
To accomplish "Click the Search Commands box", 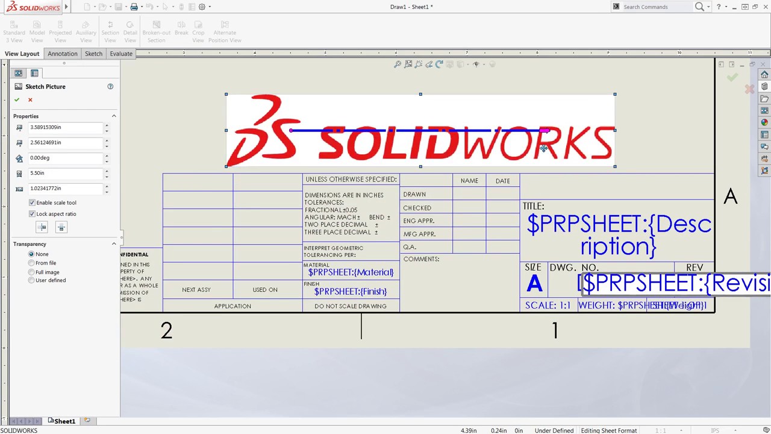I will point(657,7).
